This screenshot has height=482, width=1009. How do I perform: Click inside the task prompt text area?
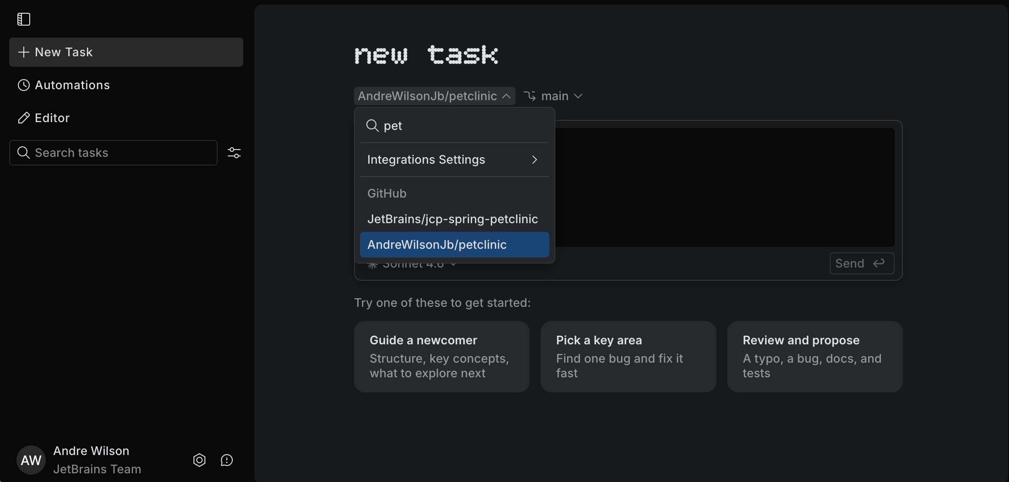(x=725, y=187)
